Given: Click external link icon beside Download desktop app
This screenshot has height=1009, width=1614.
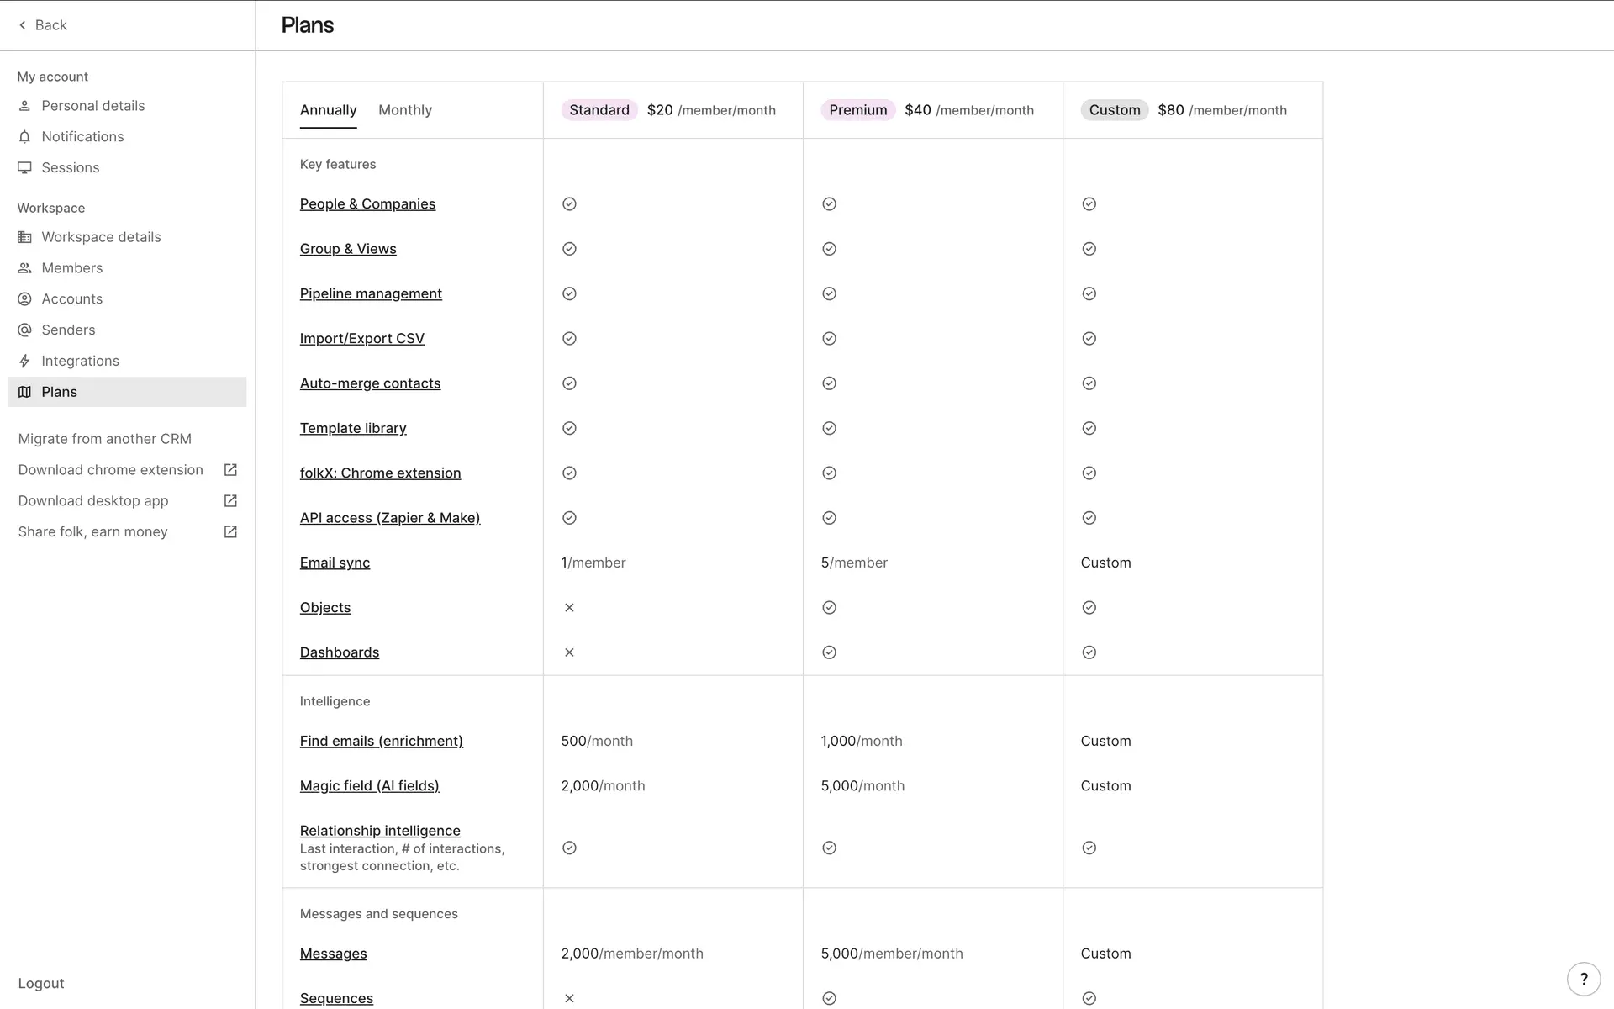Looking at the screenshot, I should tap(230, 501).
